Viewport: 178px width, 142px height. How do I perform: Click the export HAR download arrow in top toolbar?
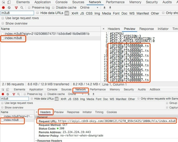click(109, 8)
